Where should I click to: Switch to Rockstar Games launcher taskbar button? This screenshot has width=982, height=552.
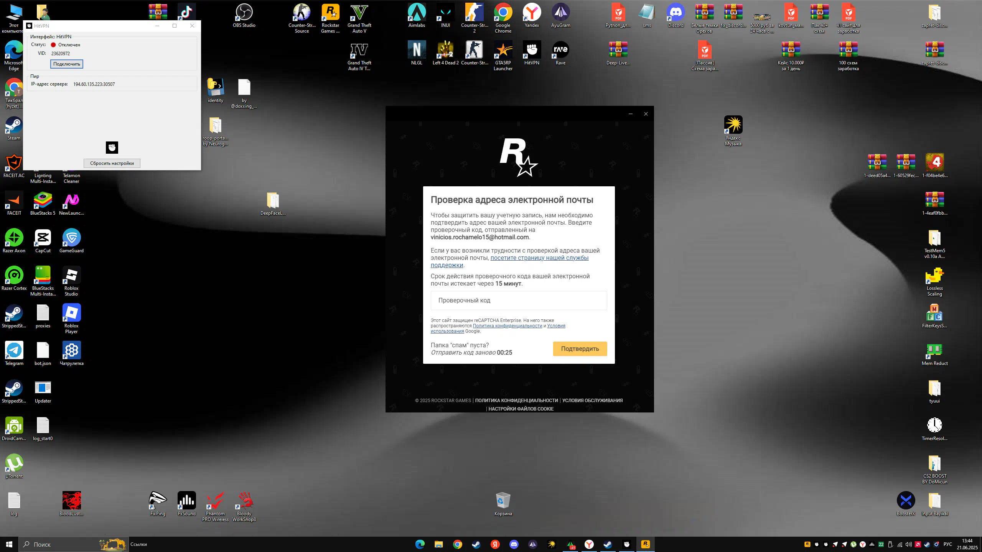coord(645,544)
